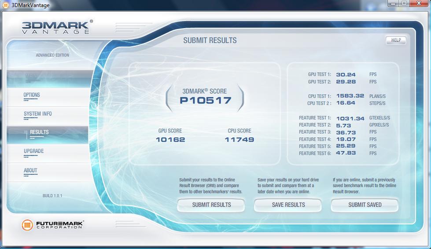Click the Futuremark Corporation logo
The height and width of the screenshot is (249, 431).
(x=53, y=225)
